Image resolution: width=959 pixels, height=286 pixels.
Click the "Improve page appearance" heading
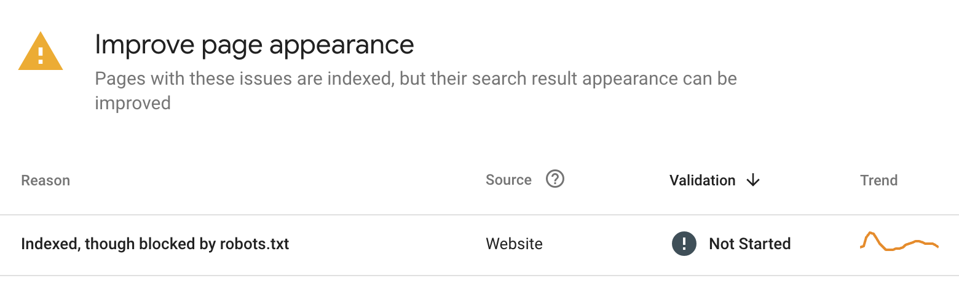coord(254,45)
